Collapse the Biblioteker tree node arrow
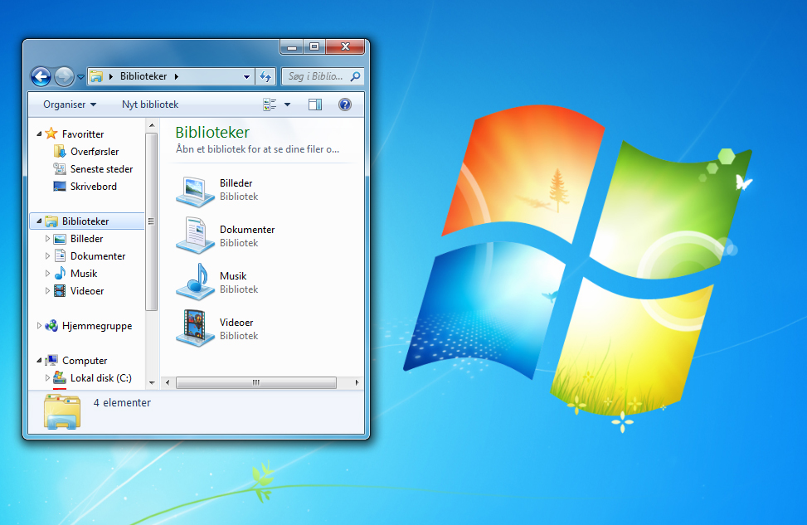The width and height of the screenshot is (807, 525). (x=39, y=221)
